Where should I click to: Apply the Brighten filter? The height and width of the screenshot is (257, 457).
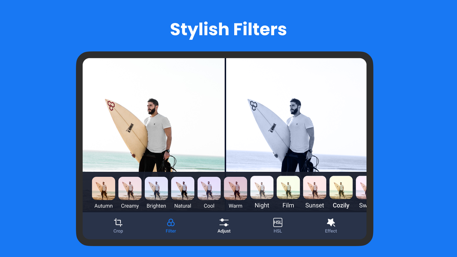point(156,188)
